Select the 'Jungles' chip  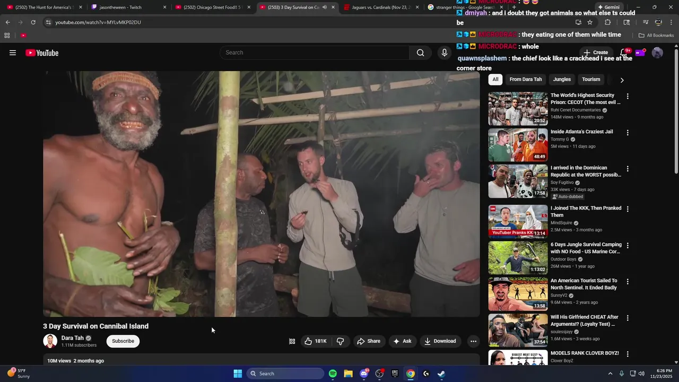[562, 80]
